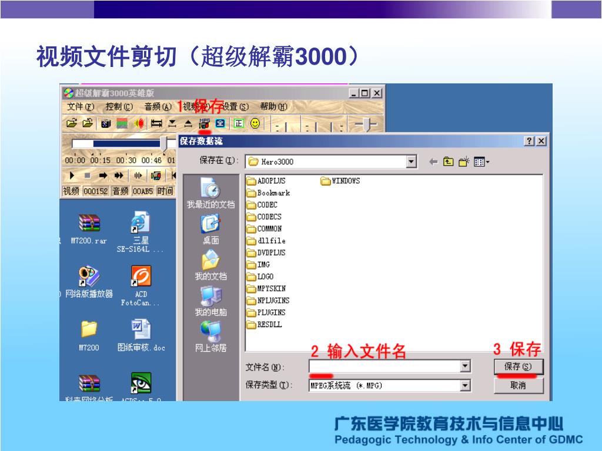602x451 pixels.
Task: Click the eject triangle icon in the toolbar
Action: click(188, 123)
